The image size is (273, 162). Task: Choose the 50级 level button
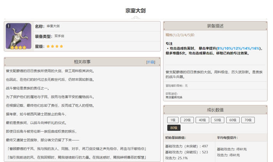[x=218, y=120]
